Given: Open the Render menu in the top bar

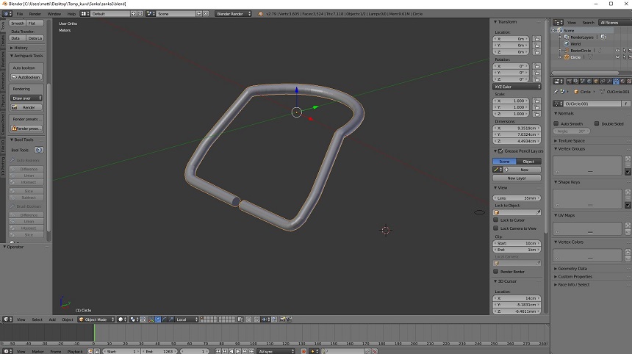Looking at the screenshot, I should (x=35, y=14).
